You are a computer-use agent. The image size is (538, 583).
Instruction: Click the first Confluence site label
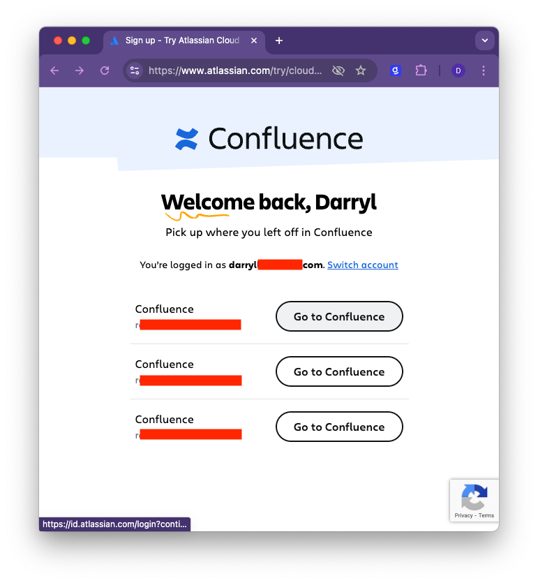pos(164,309)
